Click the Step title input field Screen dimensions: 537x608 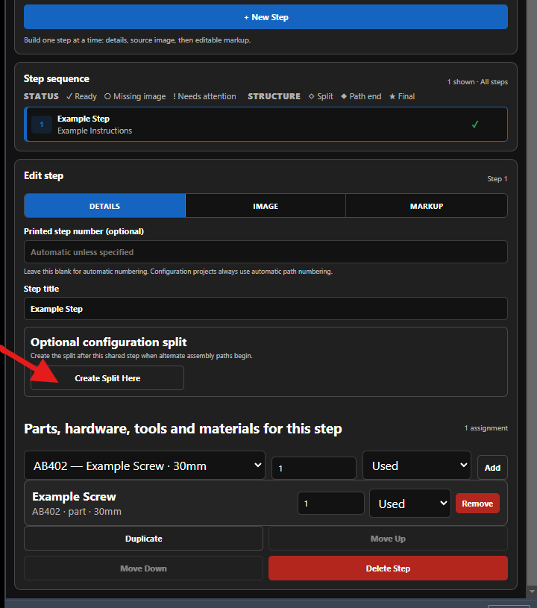[266, 309]
